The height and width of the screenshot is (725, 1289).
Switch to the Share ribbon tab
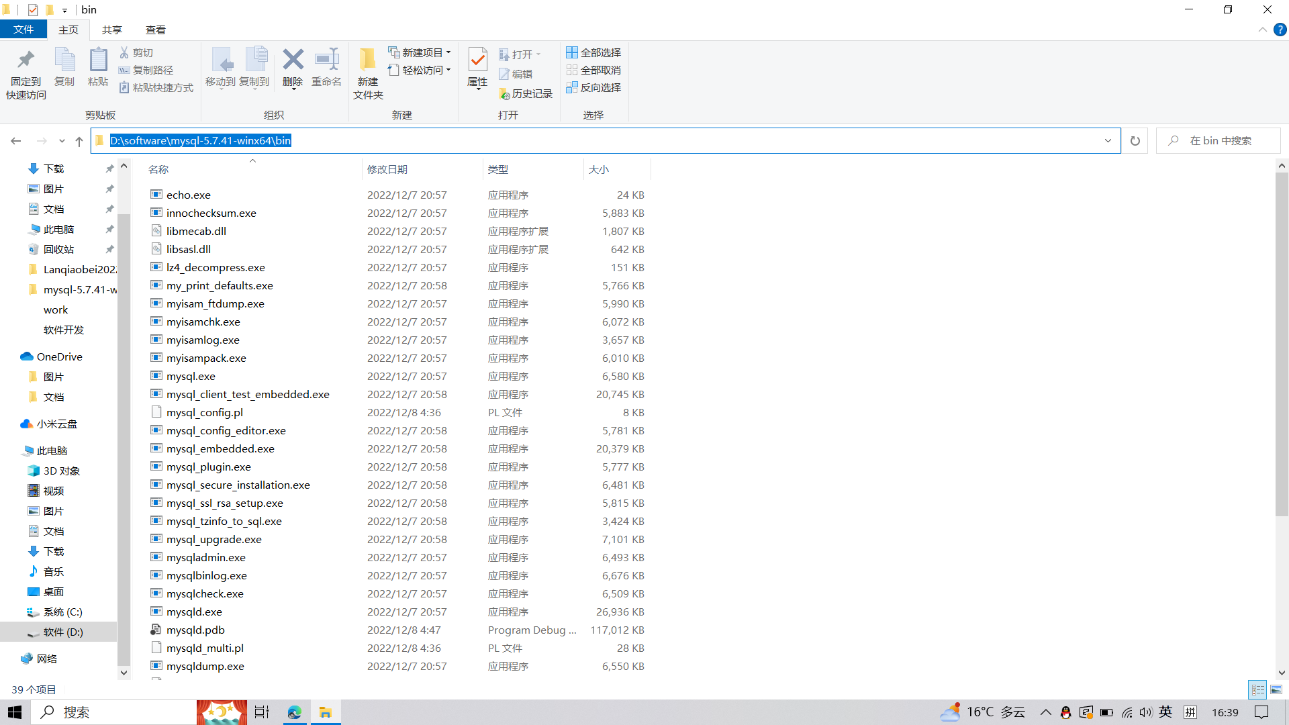tap(112, 30)
